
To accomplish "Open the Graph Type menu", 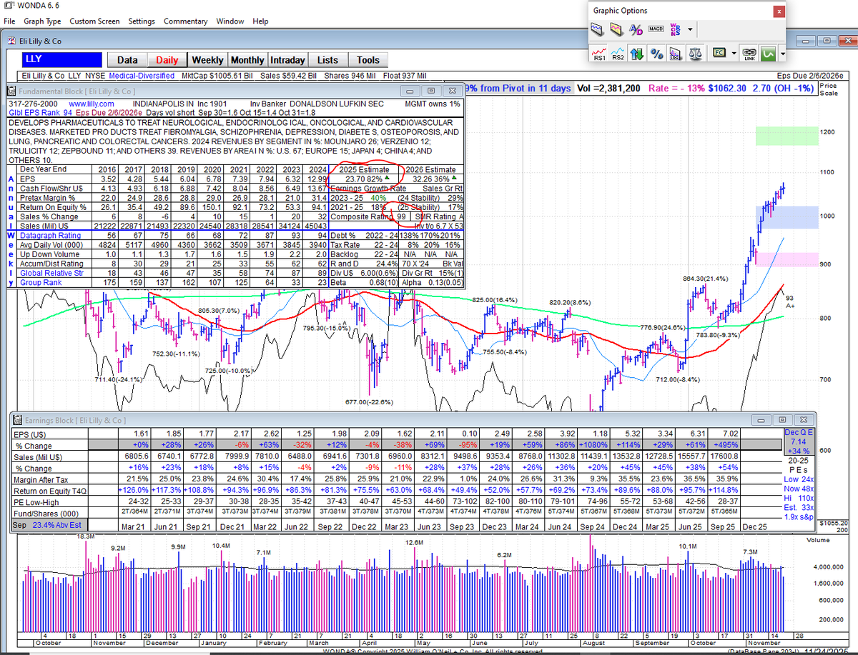I will point(42,21).
